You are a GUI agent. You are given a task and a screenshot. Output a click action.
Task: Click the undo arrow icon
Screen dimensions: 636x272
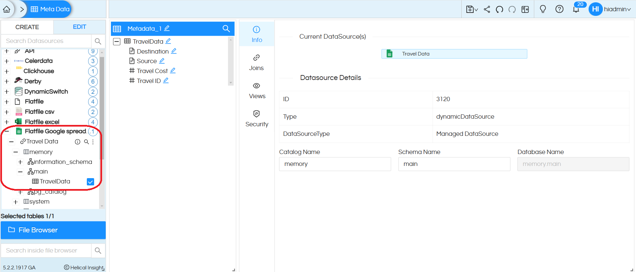(499, 9)
